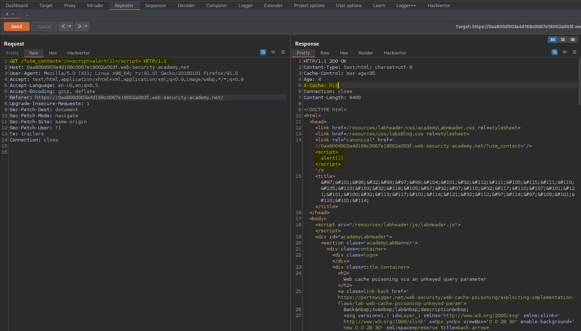
Task: Go back to the previous request in history
Action: [x=63, y=26]
